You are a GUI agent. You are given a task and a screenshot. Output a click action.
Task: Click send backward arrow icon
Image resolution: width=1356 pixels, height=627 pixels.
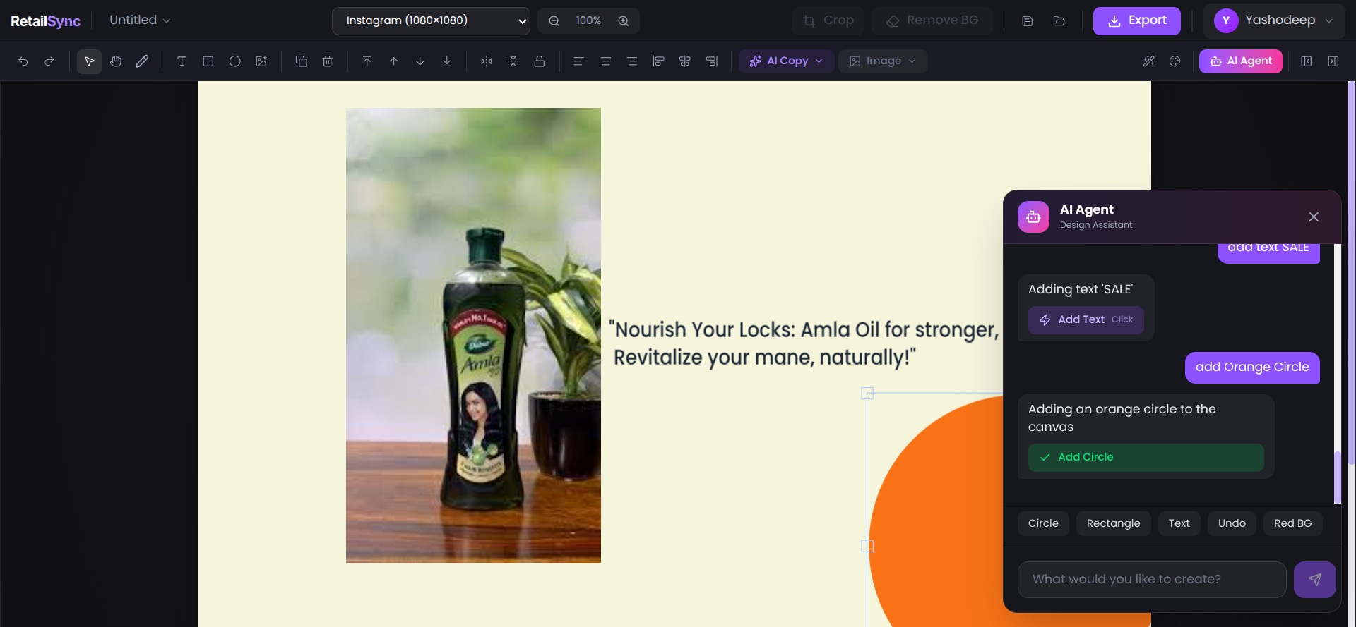pos(420,61)
